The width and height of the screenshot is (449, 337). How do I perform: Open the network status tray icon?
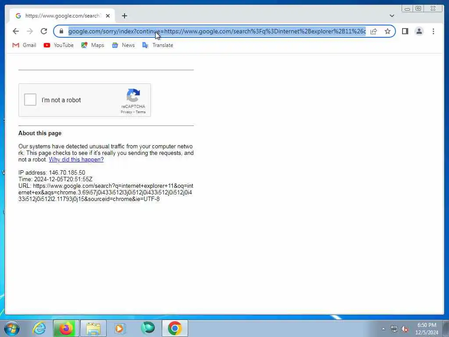pyautogui.click(x=394, y=329)
